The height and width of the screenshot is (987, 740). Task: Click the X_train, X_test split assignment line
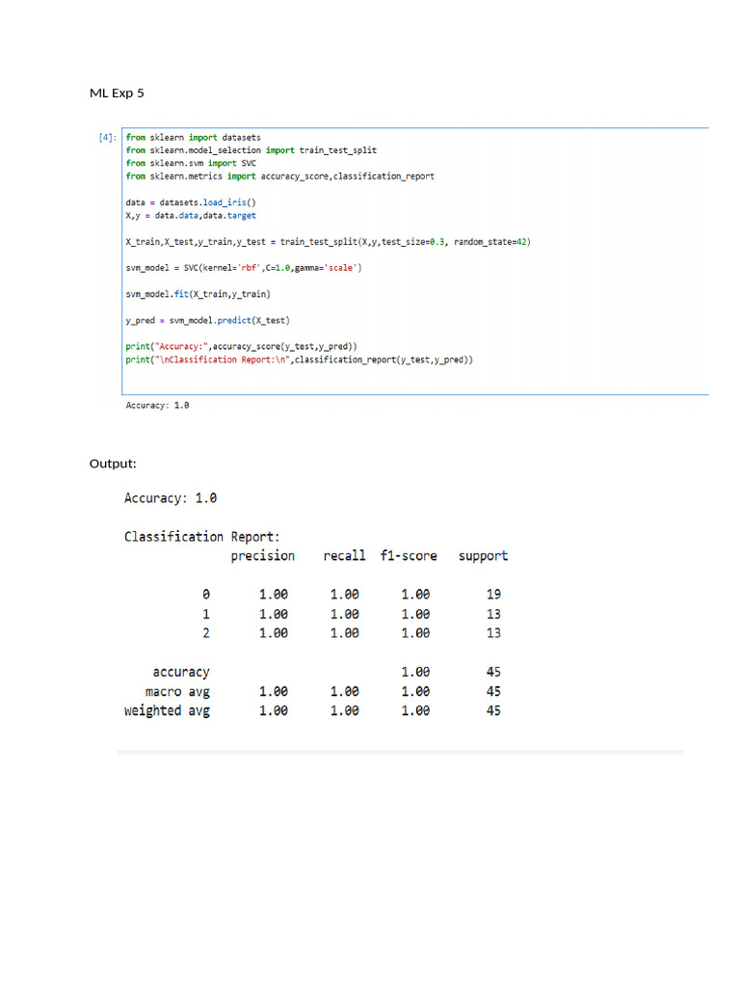pyautogui.click(x=328, y=242)
